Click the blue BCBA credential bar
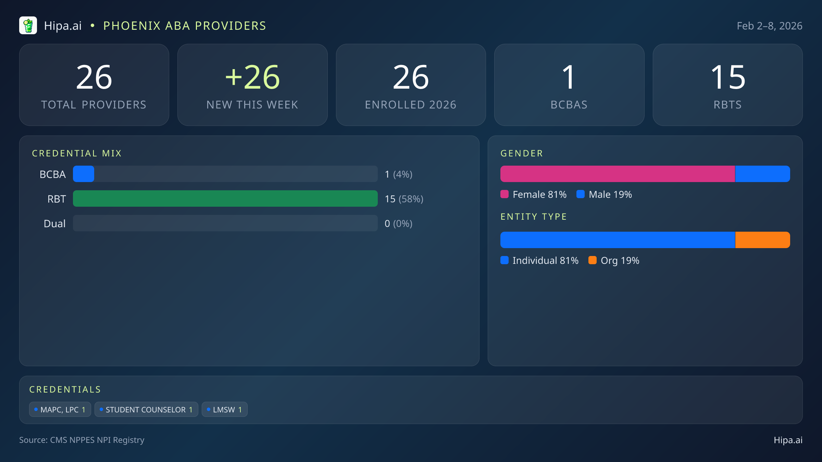This screenshot has height=462, width=822. pos(84,174)
